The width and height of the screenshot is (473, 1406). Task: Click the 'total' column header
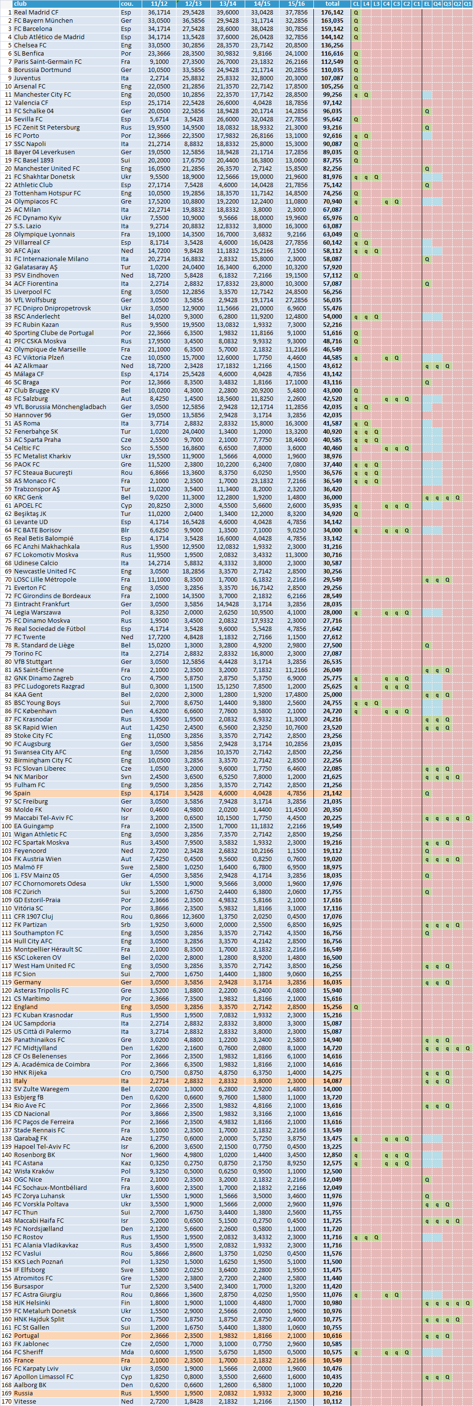[332, 4]
